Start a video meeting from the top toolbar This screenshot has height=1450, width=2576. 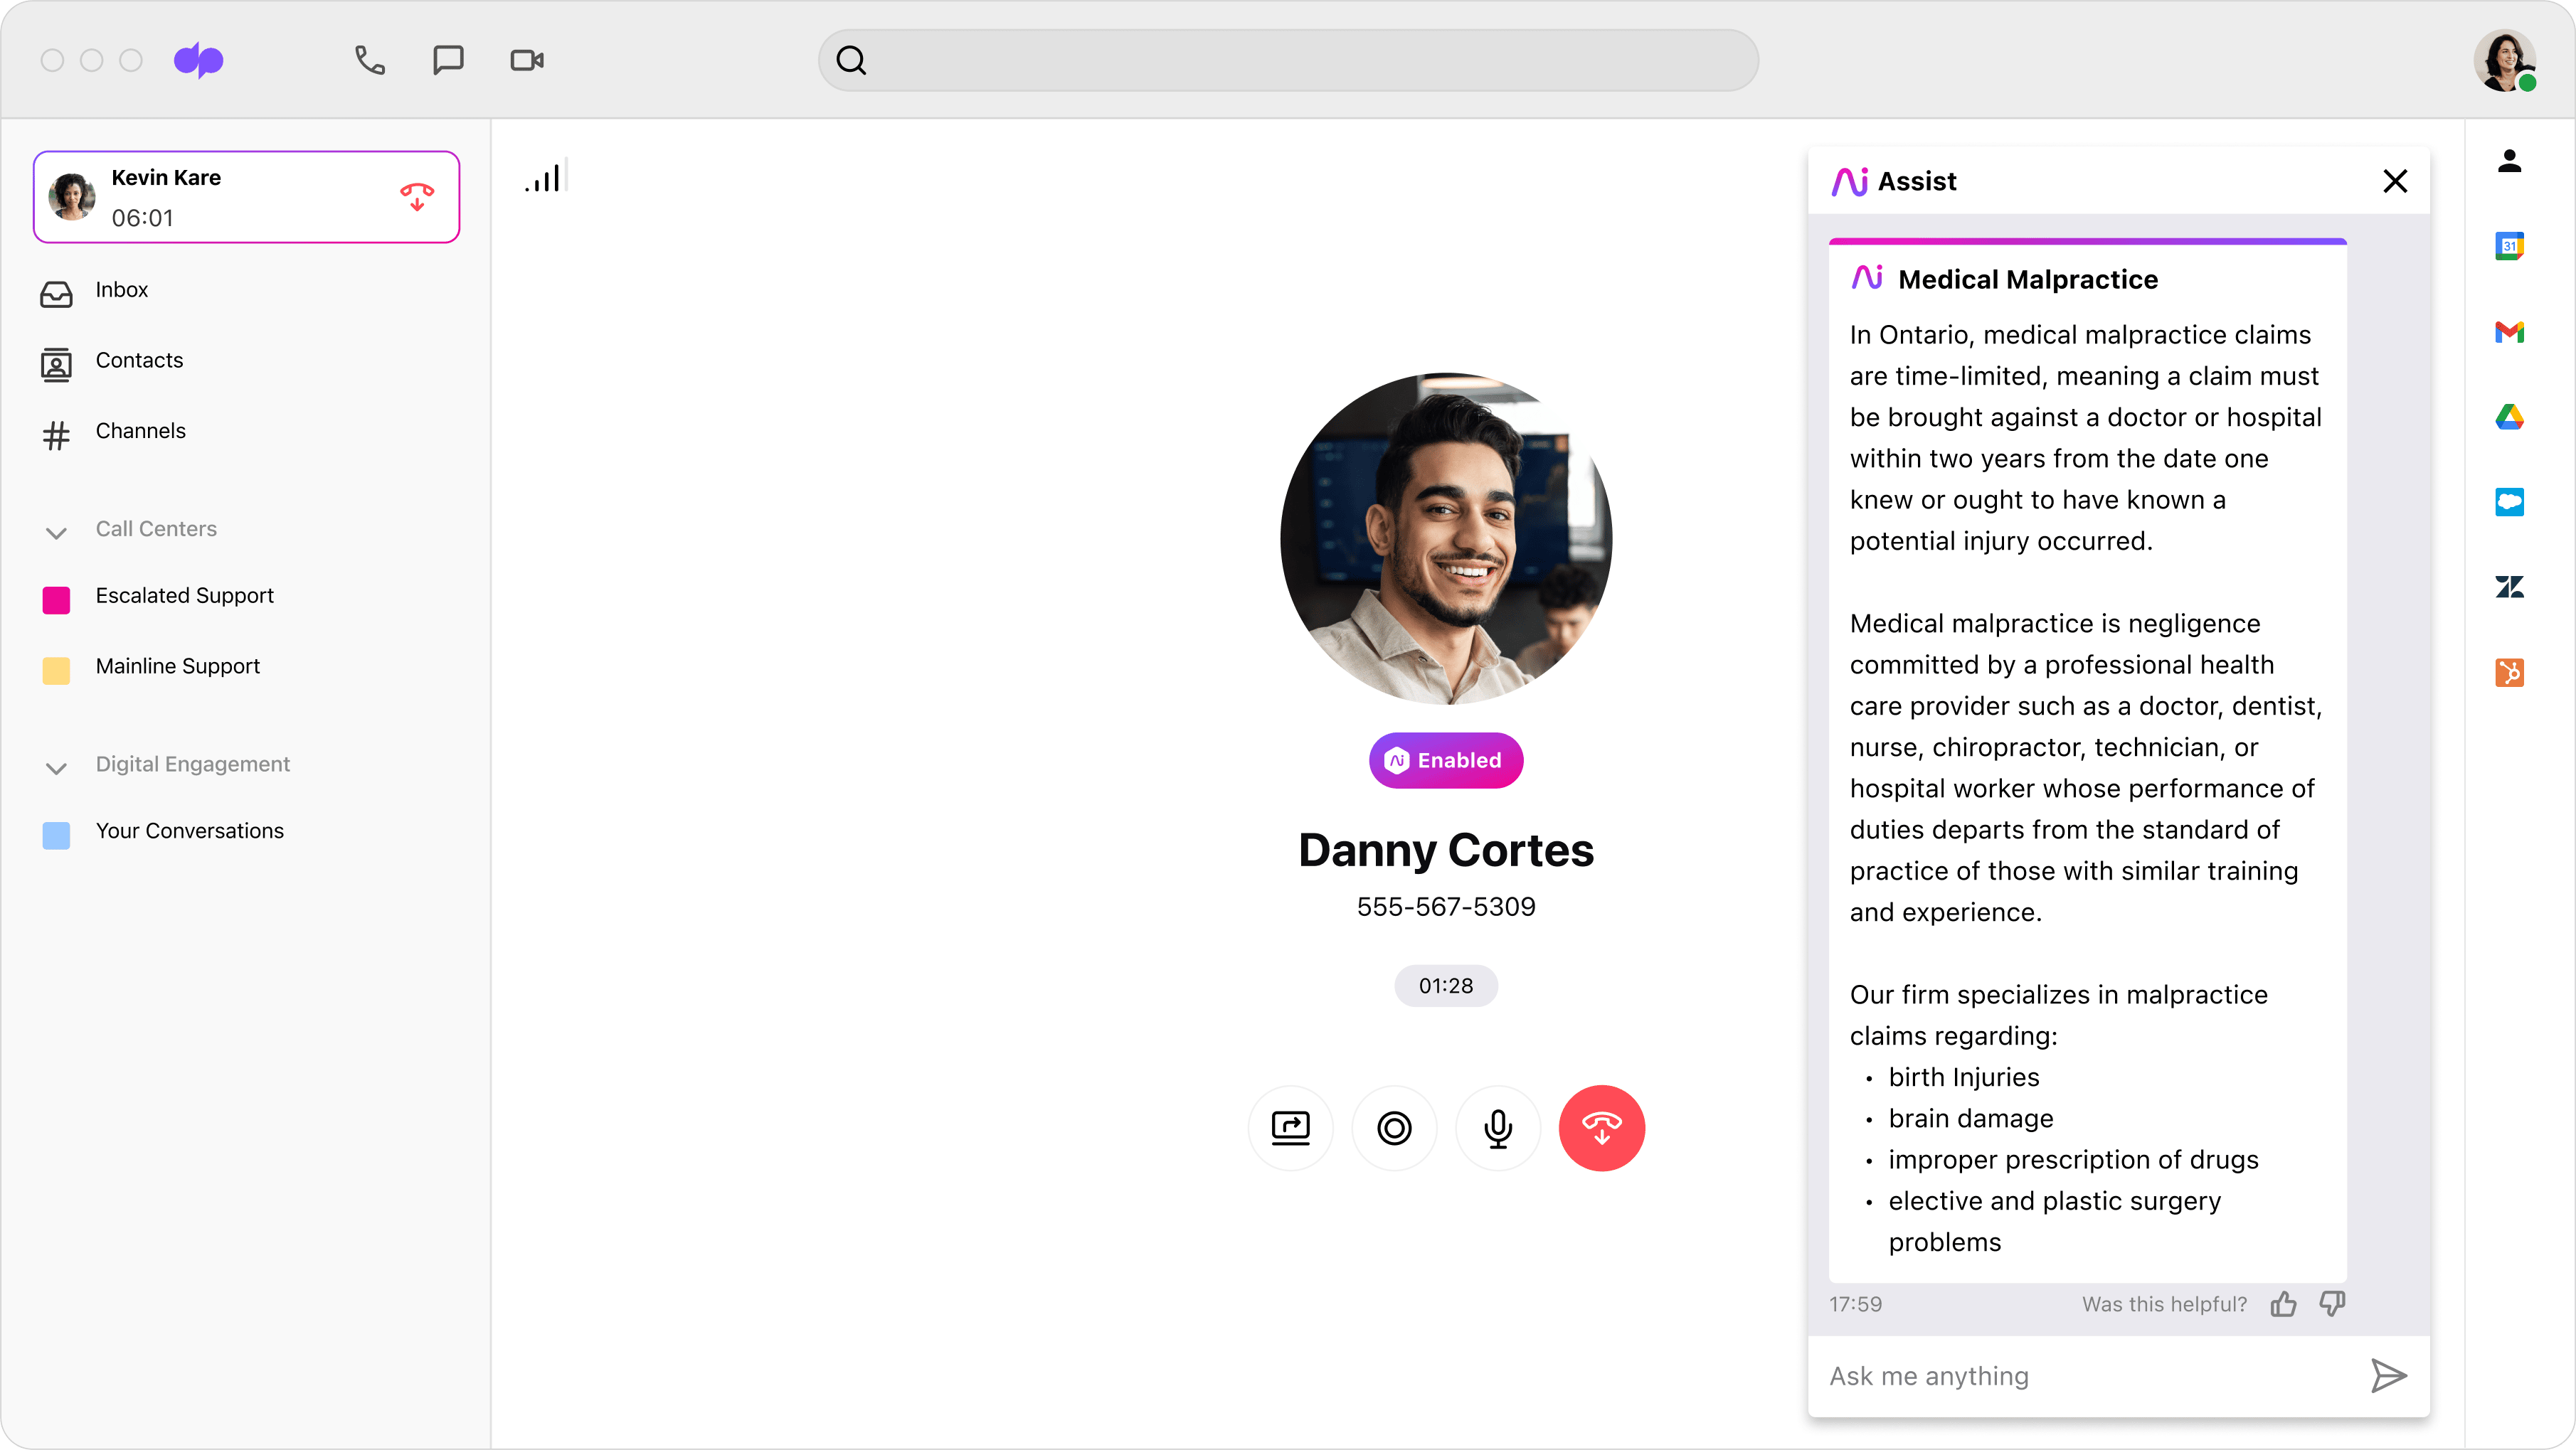(526, 60)
